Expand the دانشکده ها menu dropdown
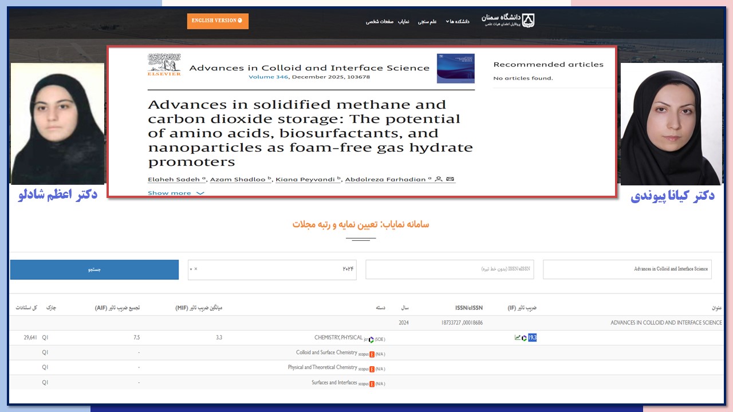This screenshot has height=412, width=733. pos(458,21)
